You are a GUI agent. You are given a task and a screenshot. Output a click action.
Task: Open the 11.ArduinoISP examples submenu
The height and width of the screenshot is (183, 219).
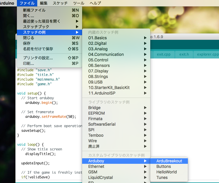(116, 93)
